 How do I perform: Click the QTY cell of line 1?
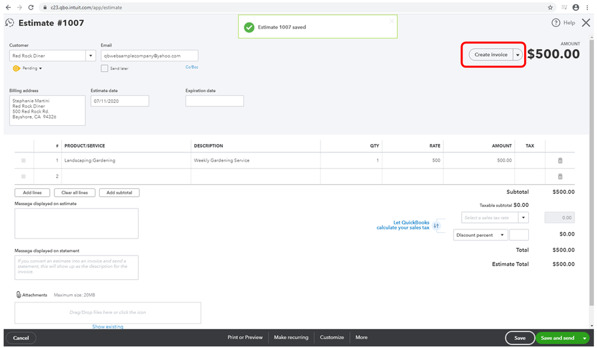351,160
